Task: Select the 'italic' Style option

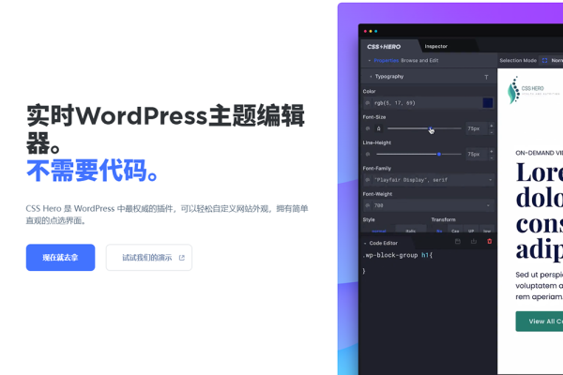Action: [410, 231]
